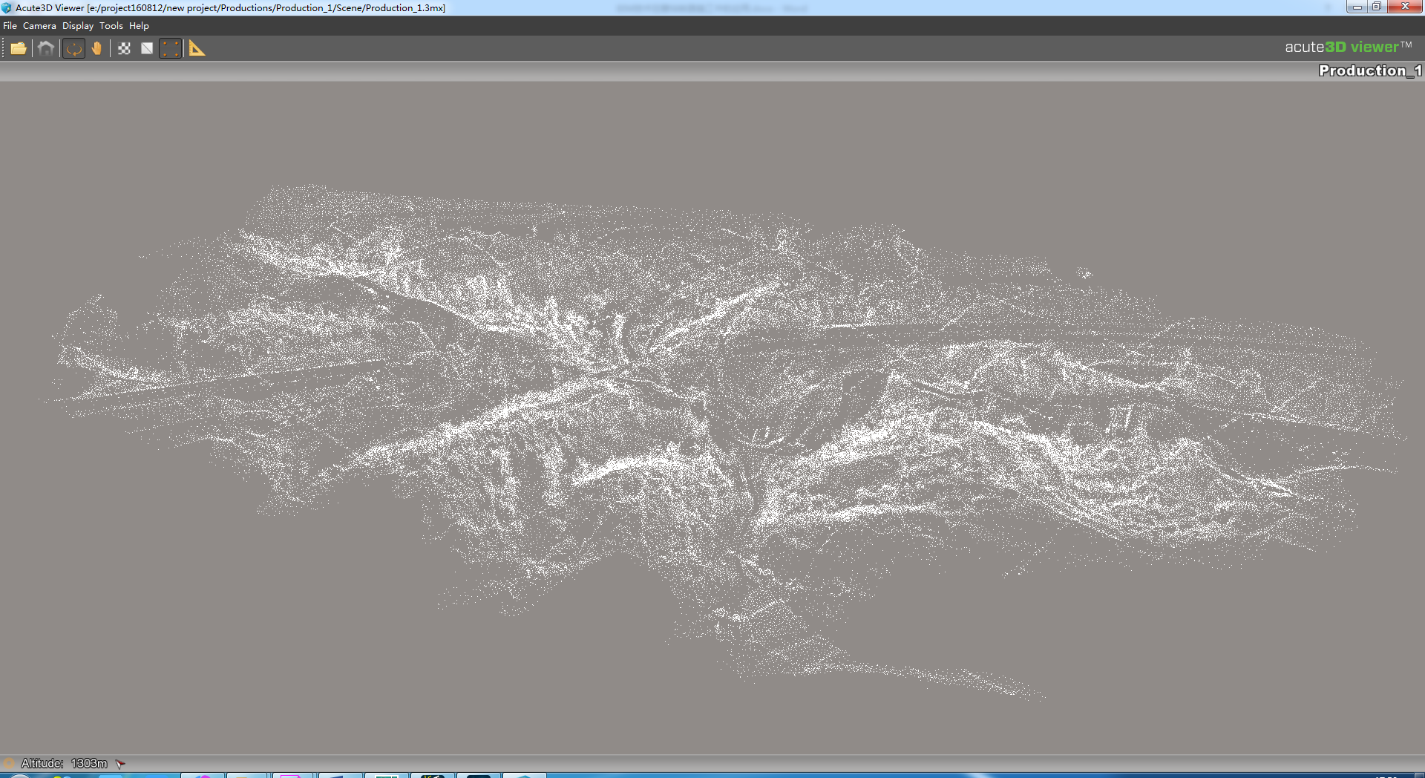
Task: Click the Production_1 scene label
Action: coord(1369,71)
